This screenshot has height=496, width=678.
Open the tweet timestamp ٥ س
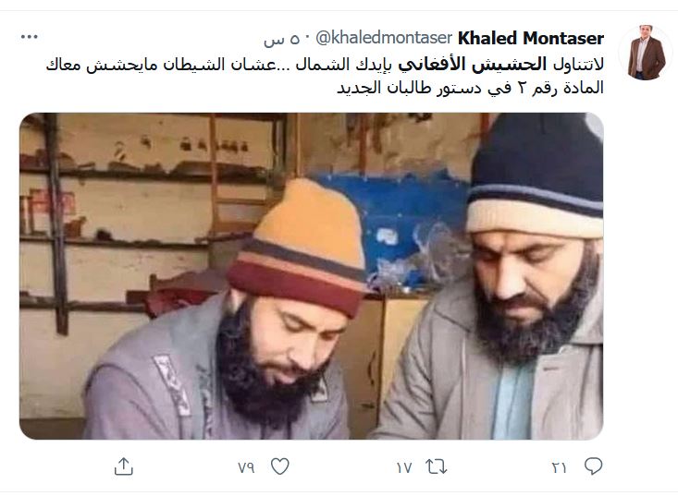tap(282, 40)
